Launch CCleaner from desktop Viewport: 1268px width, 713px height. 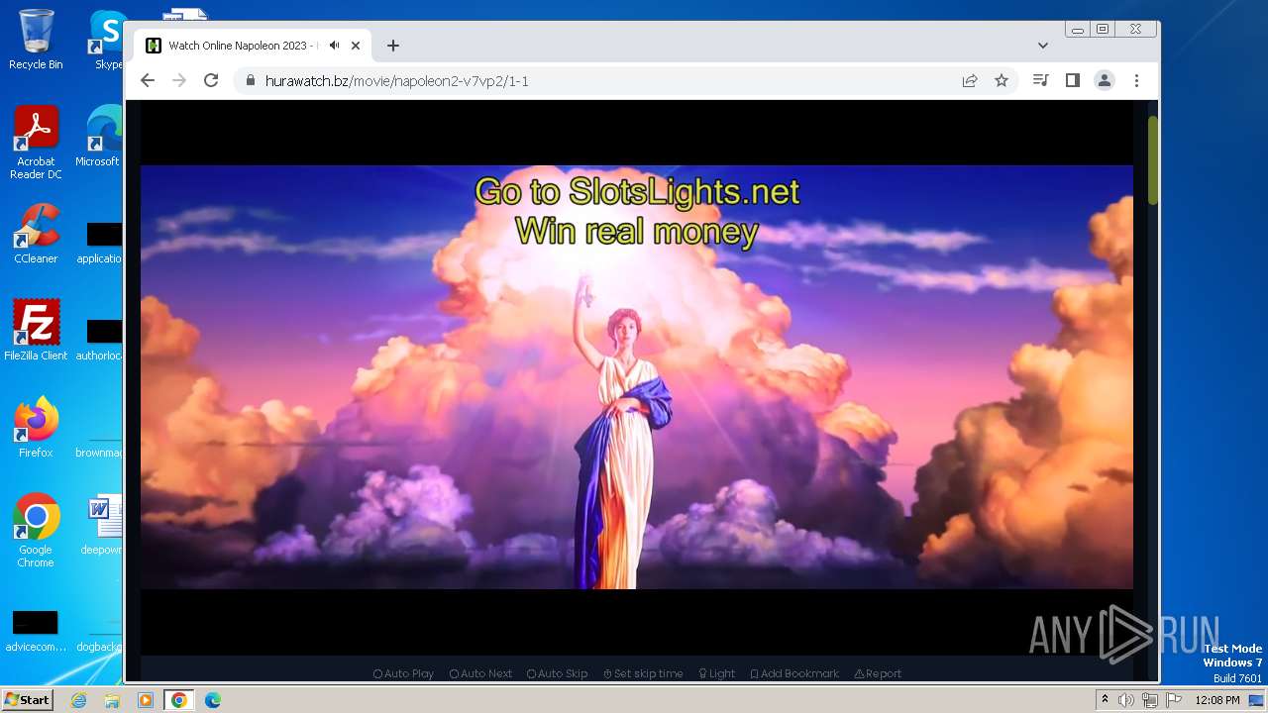click(x=36, y=235)
